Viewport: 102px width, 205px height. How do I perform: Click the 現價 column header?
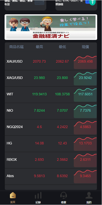(85, 47)
